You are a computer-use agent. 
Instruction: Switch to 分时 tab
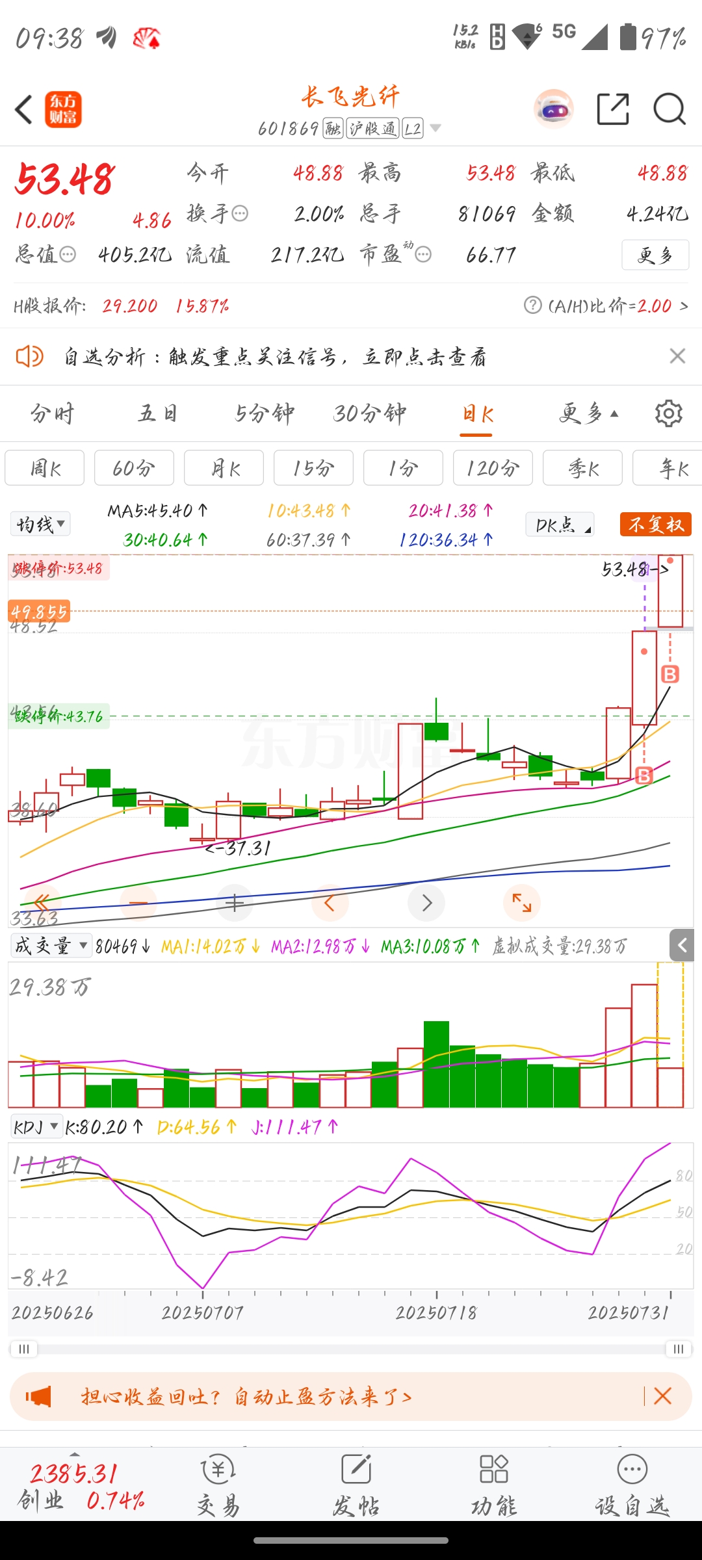click(53, 413)
